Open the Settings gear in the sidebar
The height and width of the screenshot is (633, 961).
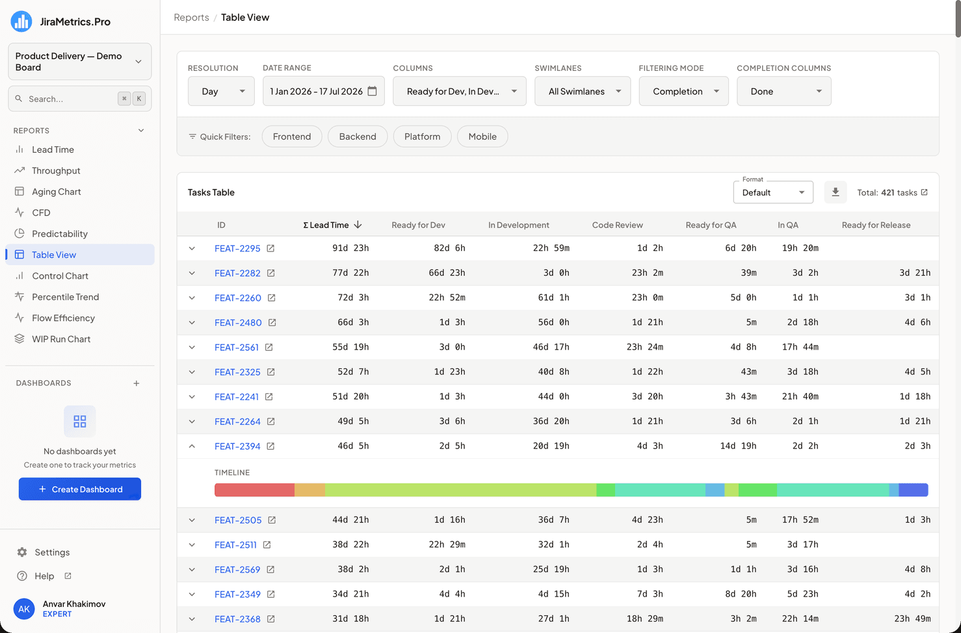(22, 552)
